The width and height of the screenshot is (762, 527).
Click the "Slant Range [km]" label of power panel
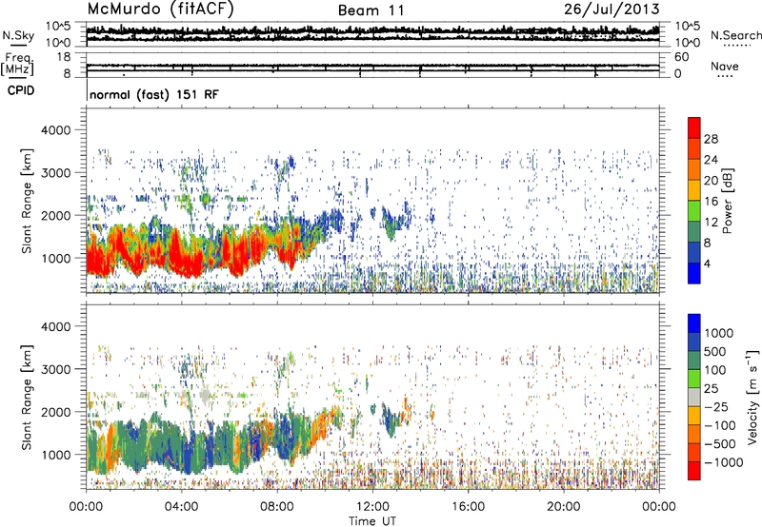27,201
